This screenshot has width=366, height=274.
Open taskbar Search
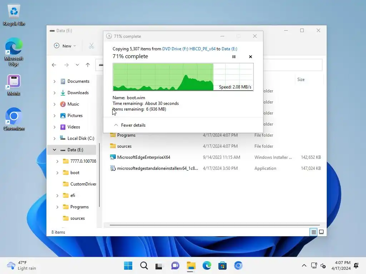point(144,265)
